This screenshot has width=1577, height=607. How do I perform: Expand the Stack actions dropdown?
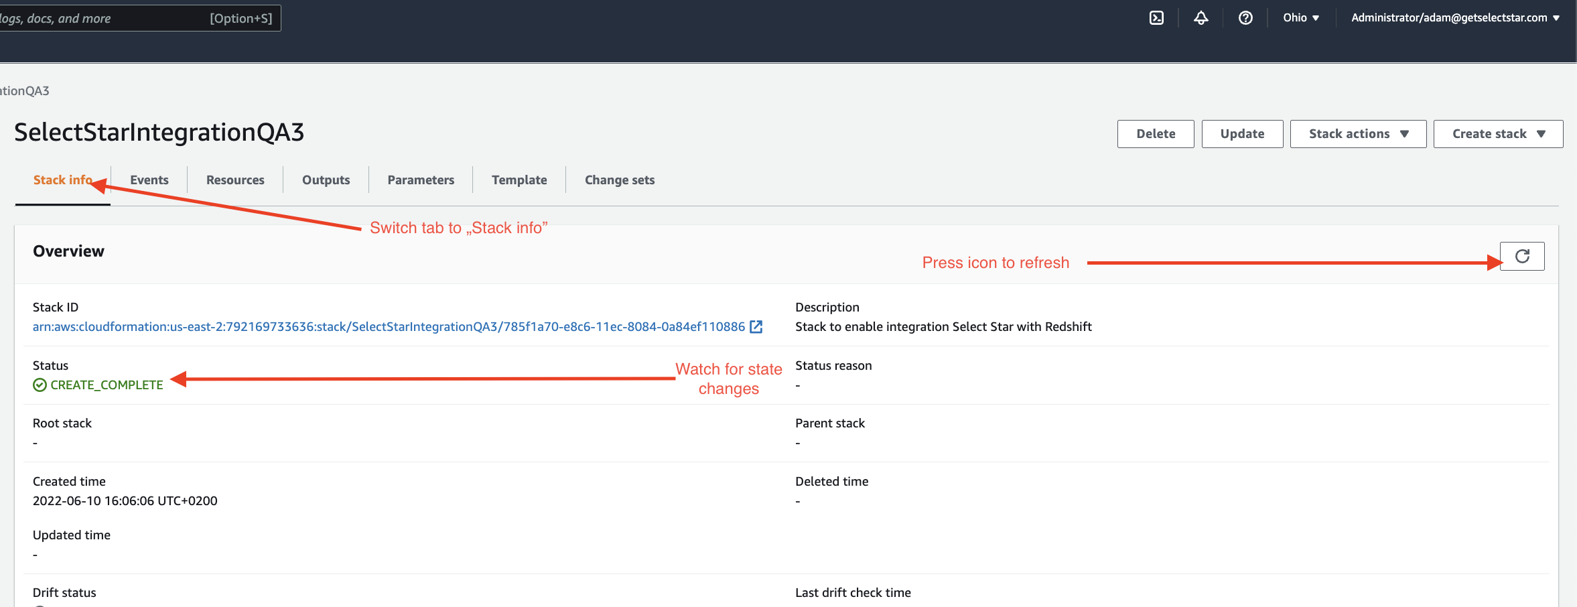pos(1358,134)
